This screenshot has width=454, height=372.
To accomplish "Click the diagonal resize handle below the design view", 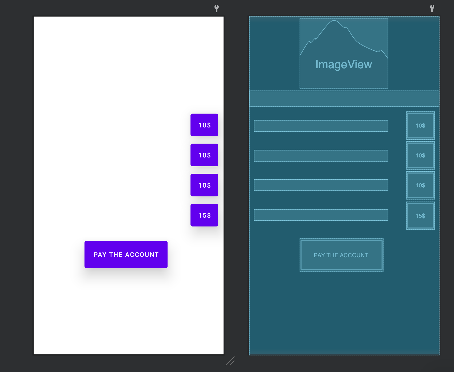I will coord(230,361).
